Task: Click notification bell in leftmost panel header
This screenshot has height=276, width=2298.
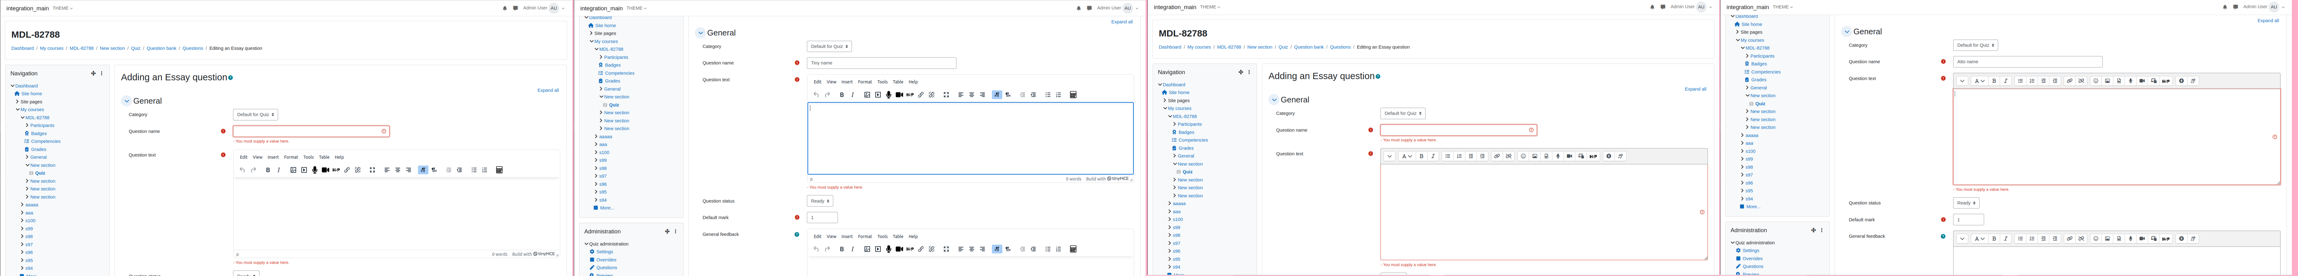Action: pyautogui.click(x=505, y=8)
